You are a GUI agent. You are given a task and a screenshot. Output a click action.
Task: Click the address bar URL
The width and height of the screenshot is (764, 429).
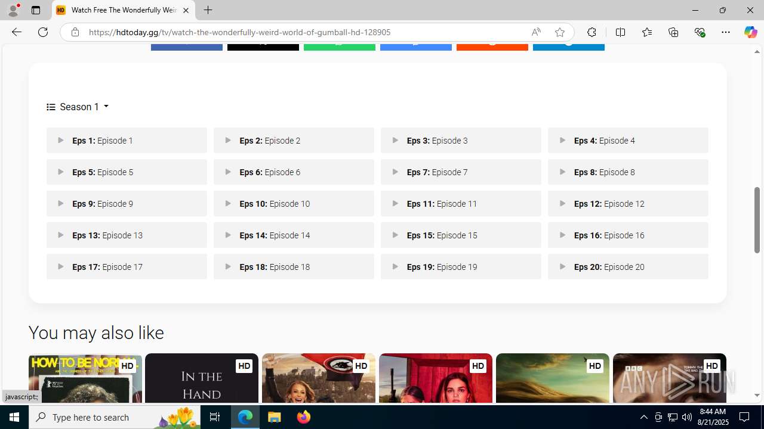click(240, 32)
